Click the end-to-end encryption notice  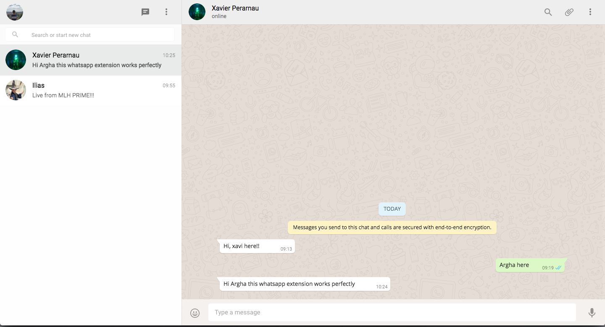[x=392, y=228]
